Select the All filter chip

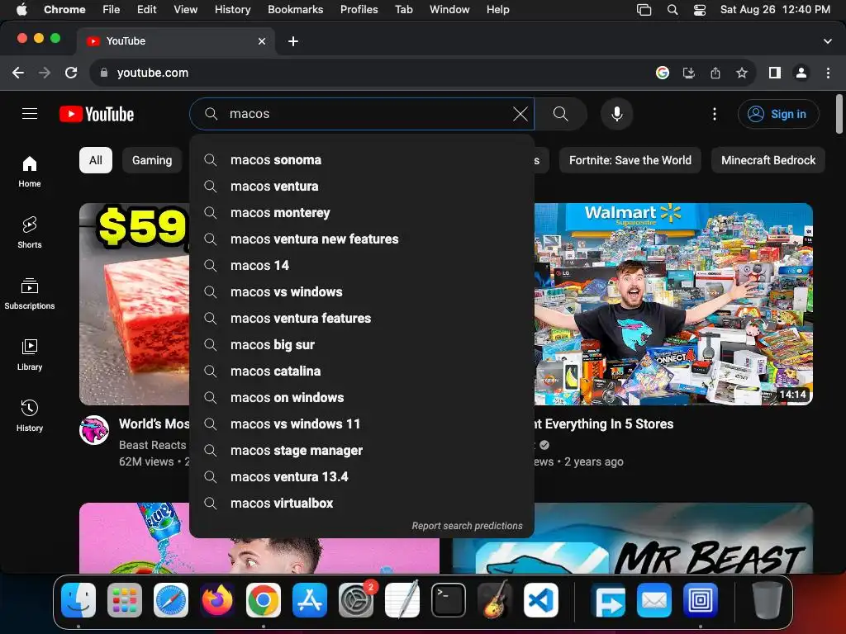[x=96, y=160]
